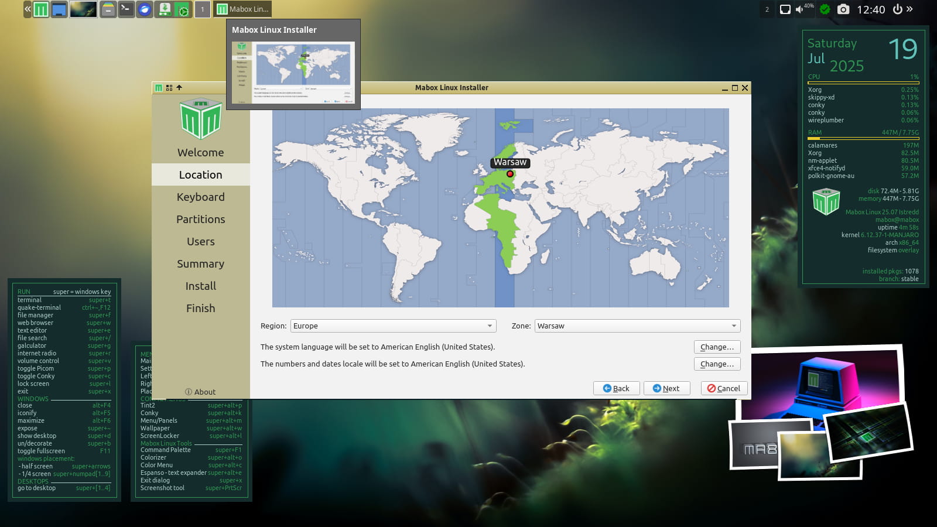Select the Users step in sidebar
Image resolution: width=937 pixels, height=527 pixels.
(x=201, y=242)
